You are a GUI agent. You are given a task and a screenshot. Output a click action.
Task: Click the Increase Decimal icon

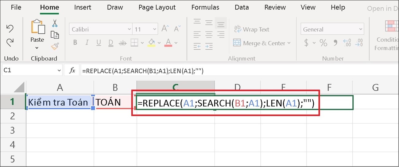point(347,43)
